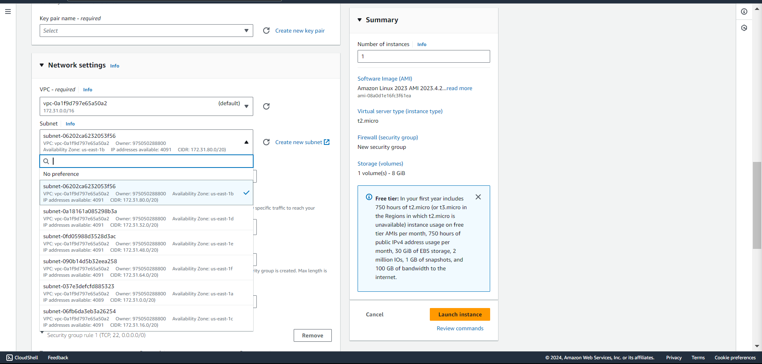
Task: Open the VPC selection dropdown
Action: pos(146,106)
